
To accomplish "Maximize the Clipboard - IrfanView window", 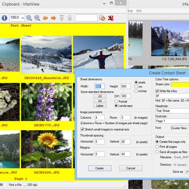I will pos(111,3).
